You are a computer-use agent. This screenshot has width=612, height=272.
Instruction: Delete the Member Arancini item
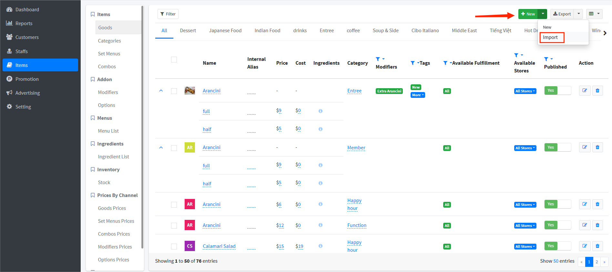click(597, 147)
